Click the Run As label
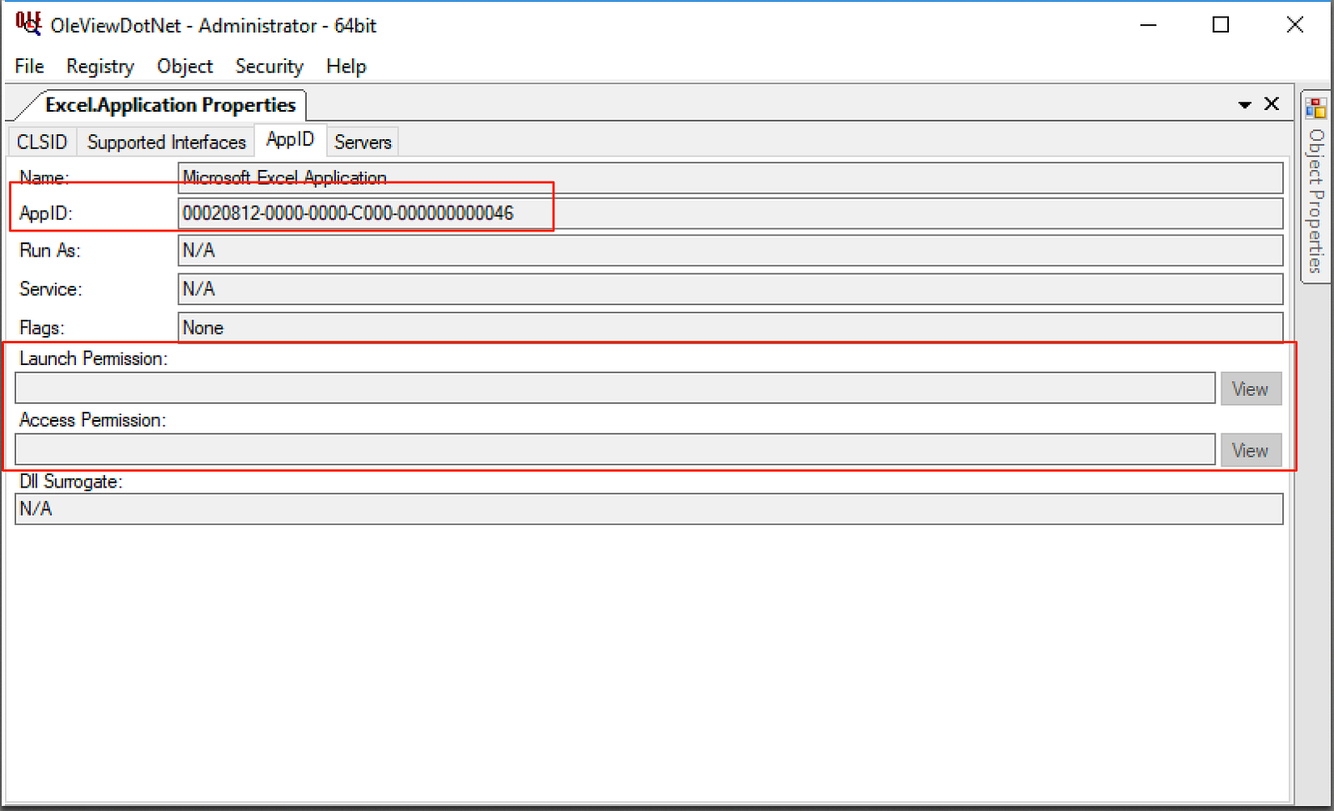1334x811 pixels. point(50,250)
